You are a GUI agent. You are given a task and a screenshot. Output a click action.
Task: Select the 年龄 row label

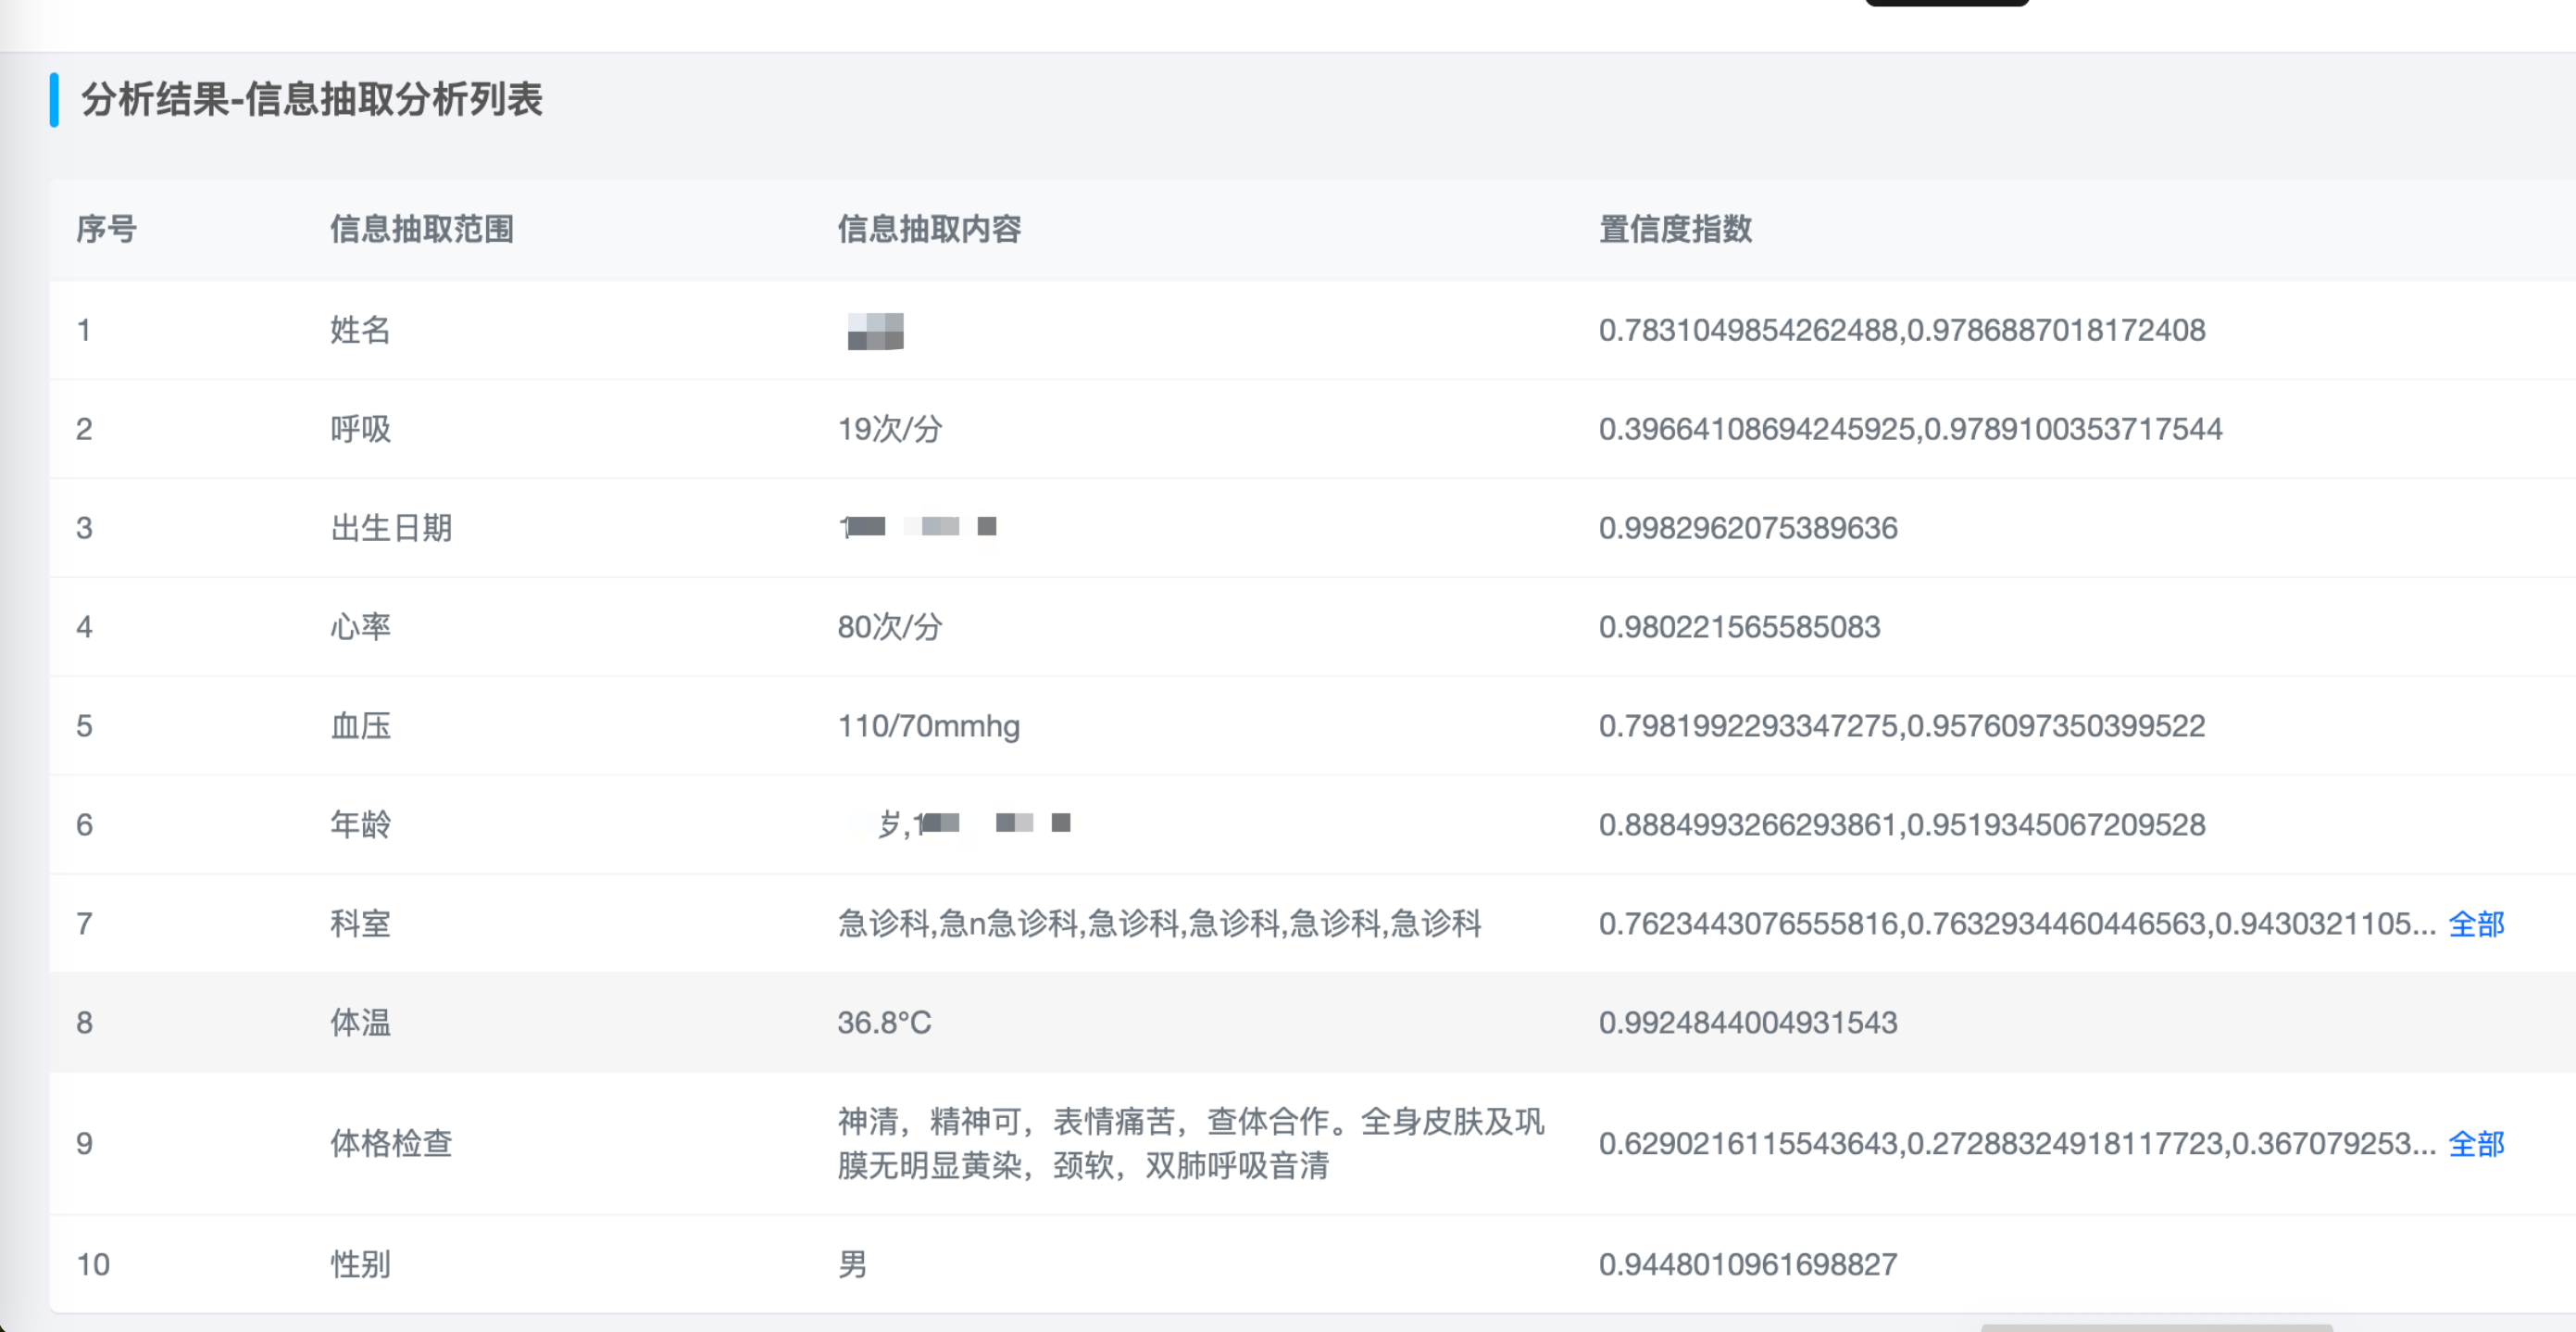pyautogui.click(x=360, y=825)
